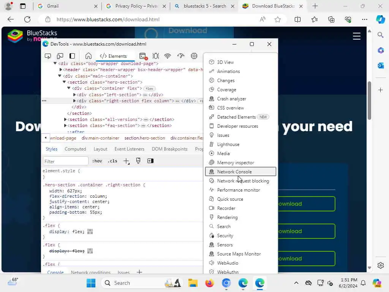This screenshot has height=292, width=389.
Task: Collapse the main-container div node
Action: 60,76
